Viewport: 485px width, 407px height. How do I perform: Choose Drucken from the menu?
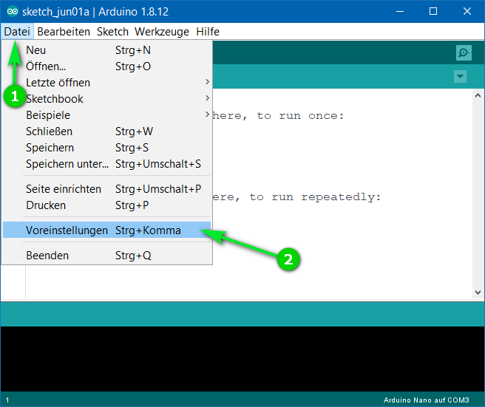click(106, 205)
